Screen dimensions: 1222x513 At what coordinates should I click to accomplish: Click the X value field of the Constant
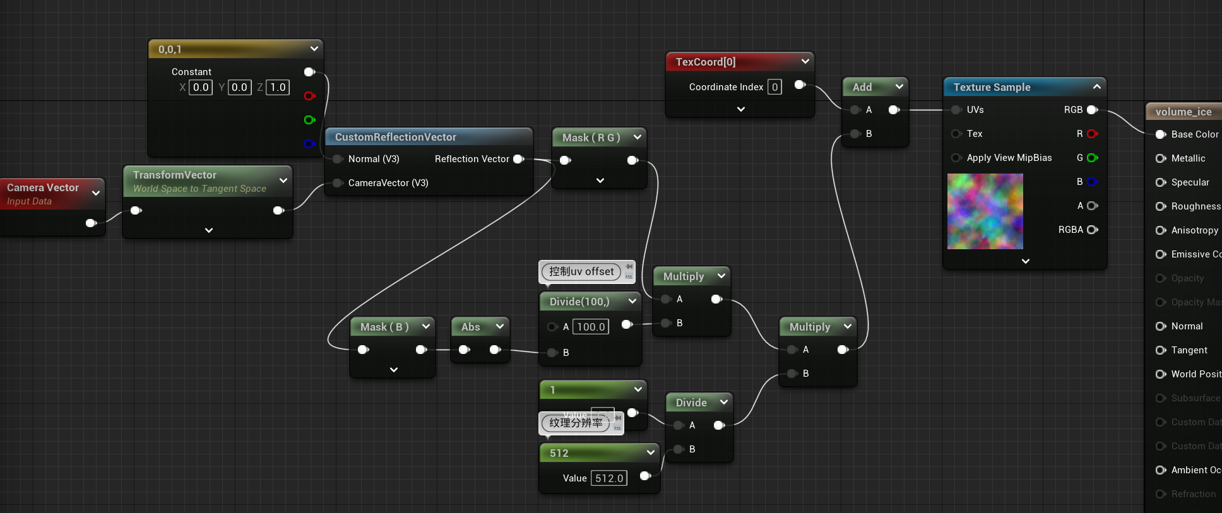coord(201,87)
